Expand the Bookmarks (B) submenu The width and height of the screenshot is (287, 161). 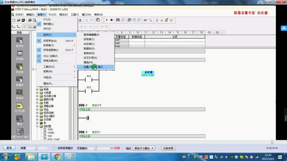click(57, 77)
